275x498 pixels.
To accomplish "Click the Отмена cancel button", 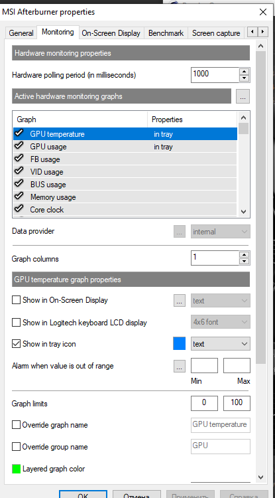I will [137, 495].
